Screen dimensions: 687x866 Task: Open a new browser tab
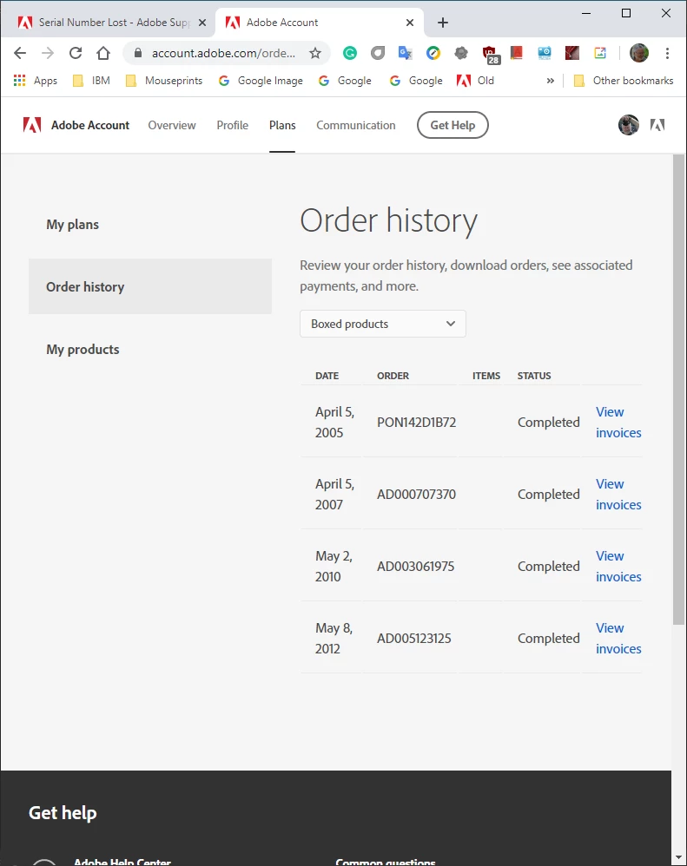tap(443, 23)
